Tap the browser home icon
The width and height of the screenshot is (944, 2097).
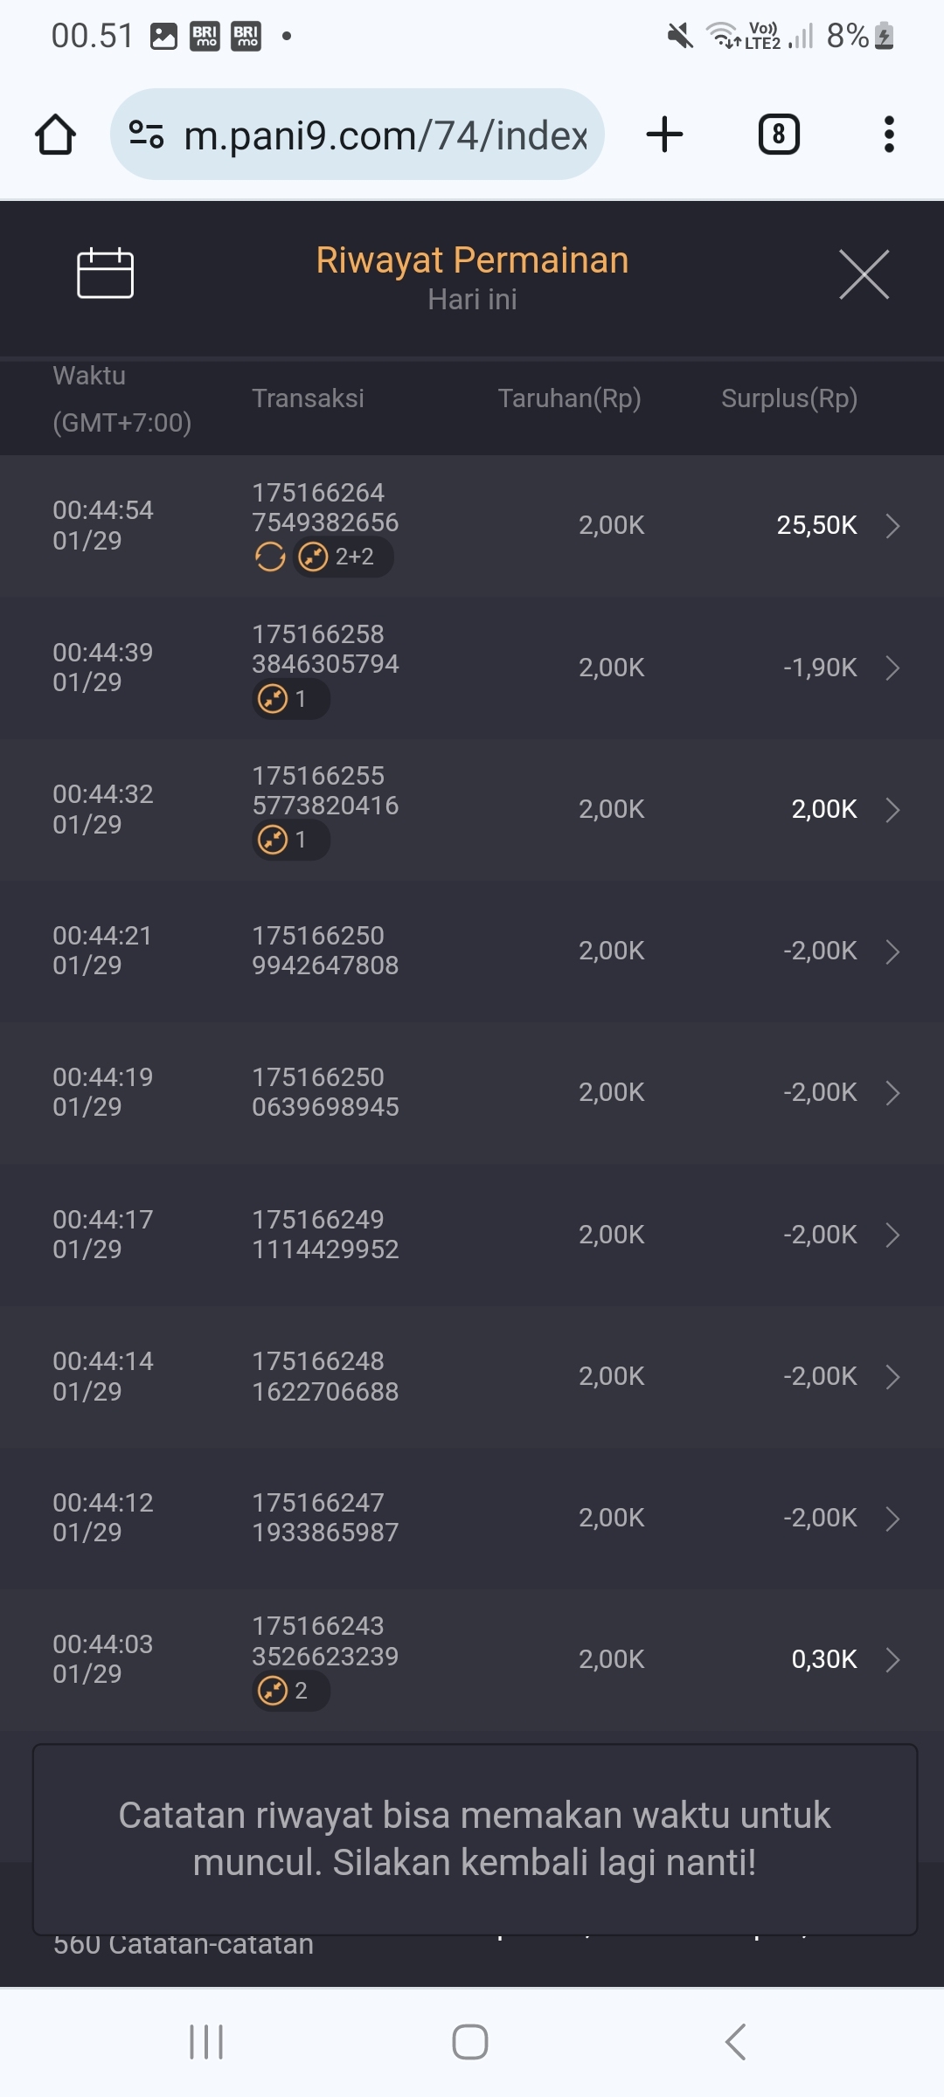coord(55,135)
